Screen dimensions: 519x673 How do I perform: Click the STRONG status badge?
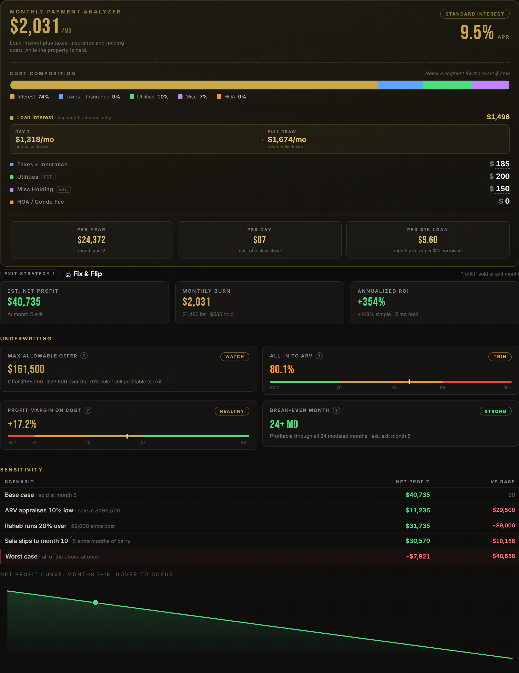pos(495,411)
